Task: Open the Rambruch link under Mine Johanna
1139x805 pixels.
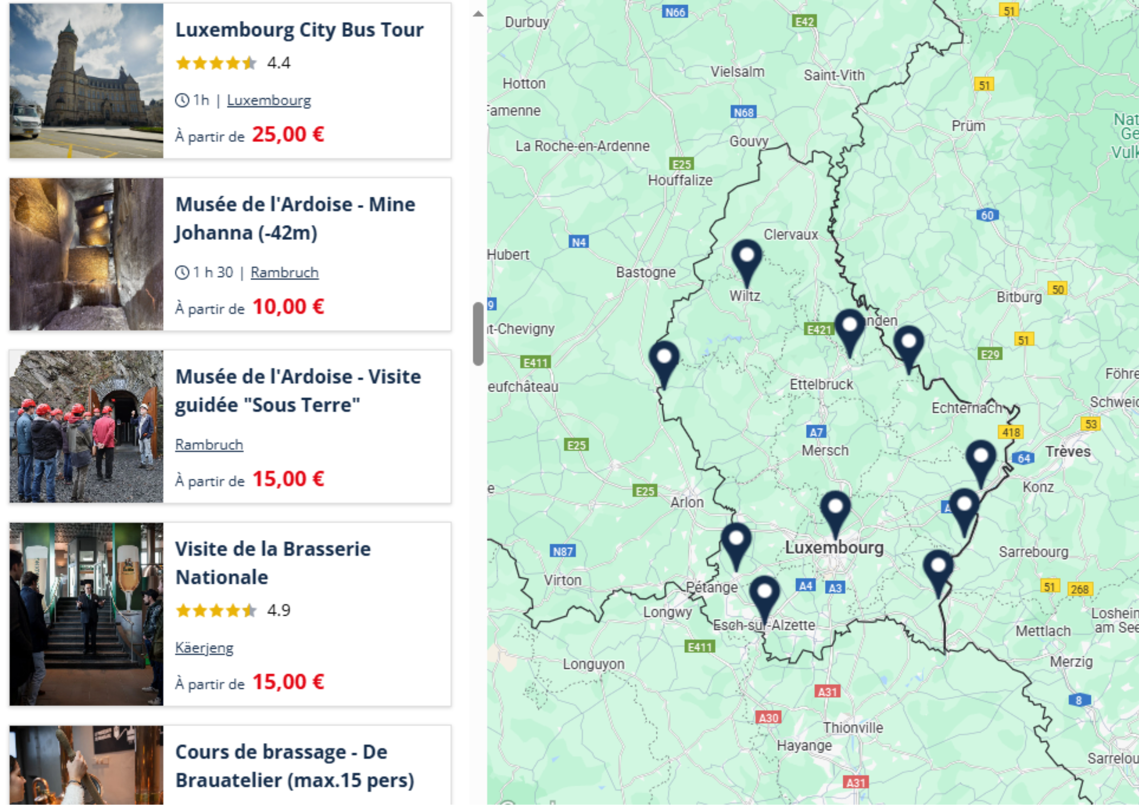Action: coord(284,272)
